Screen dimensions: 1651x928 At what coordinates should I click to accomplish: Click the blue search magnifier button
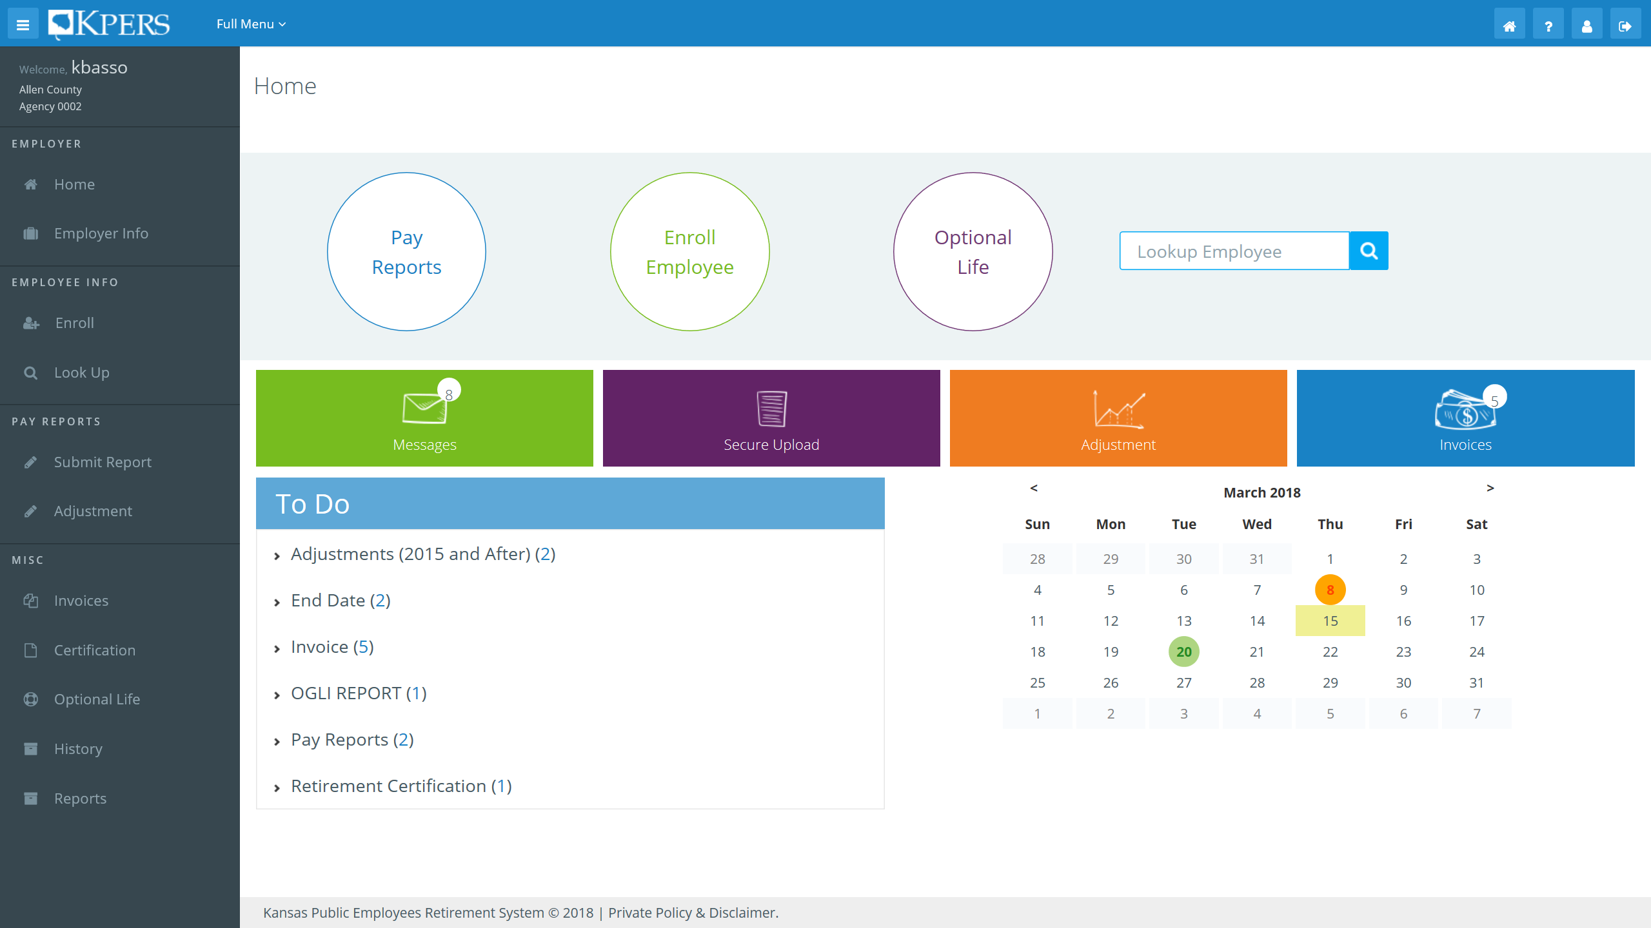1369,251
